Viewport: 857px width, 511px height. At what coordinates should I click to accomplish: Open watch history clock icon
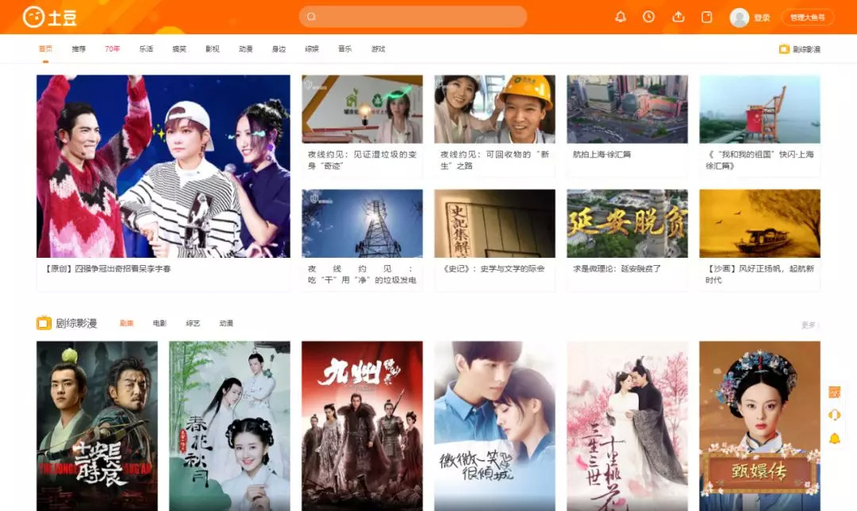coord(649,17)
